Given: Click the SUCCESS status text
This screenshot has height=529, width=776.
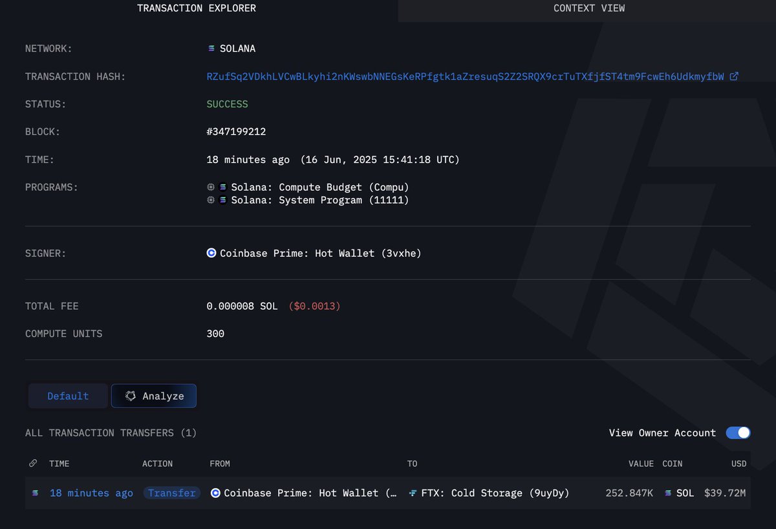Looking at the screenshot, I should (227, 104).
